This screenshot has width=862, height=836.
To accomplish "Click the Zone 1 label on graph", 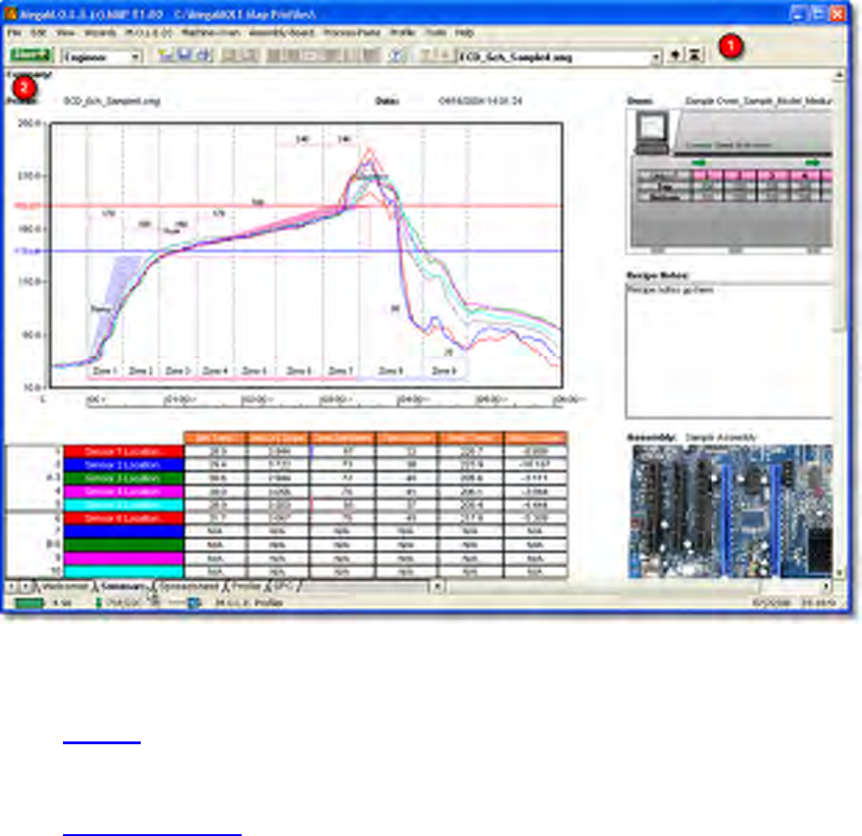I will (x=105, y=371).
